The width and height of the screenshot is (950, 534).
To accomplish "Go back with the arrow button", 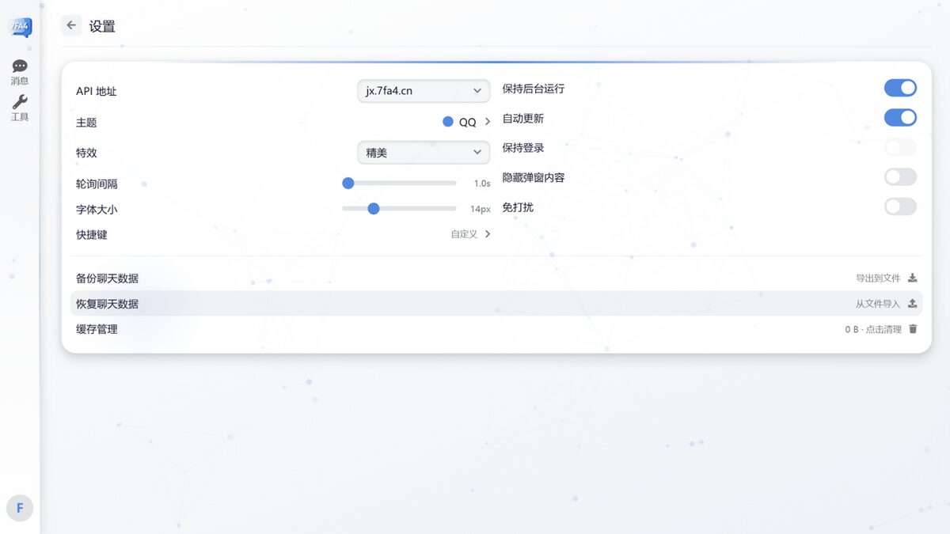I will click(71, 25).
